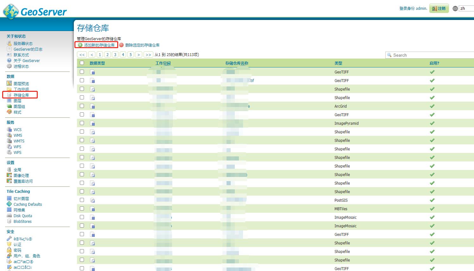Sort table by 数据类型 column
474x271 pixels.
pos(97,63)
